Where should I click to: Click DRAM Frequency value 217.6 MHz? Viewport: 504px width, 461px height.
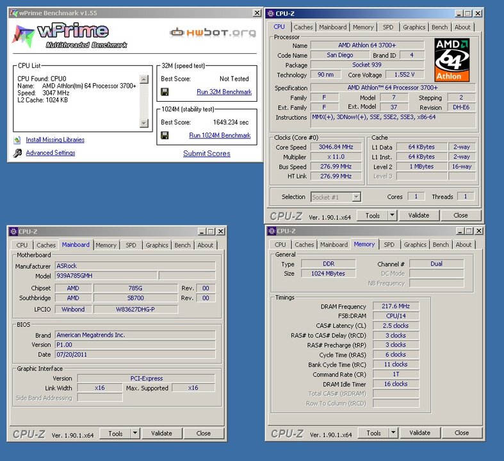tap(396, 306)
